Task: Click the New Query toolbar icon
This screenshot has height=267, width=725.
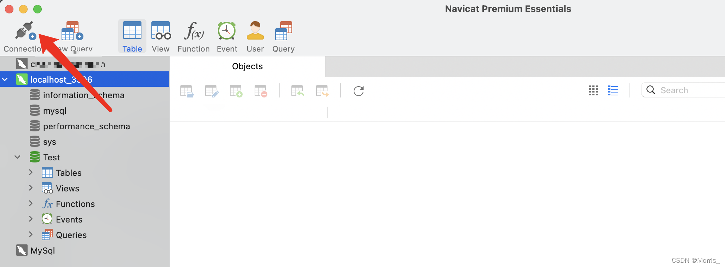Action: (x=72, y=31)
